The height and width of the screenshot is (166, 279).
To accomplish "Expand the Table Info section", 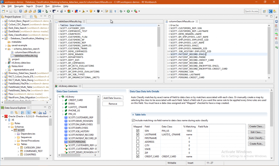I will click(x=133, y=115).
